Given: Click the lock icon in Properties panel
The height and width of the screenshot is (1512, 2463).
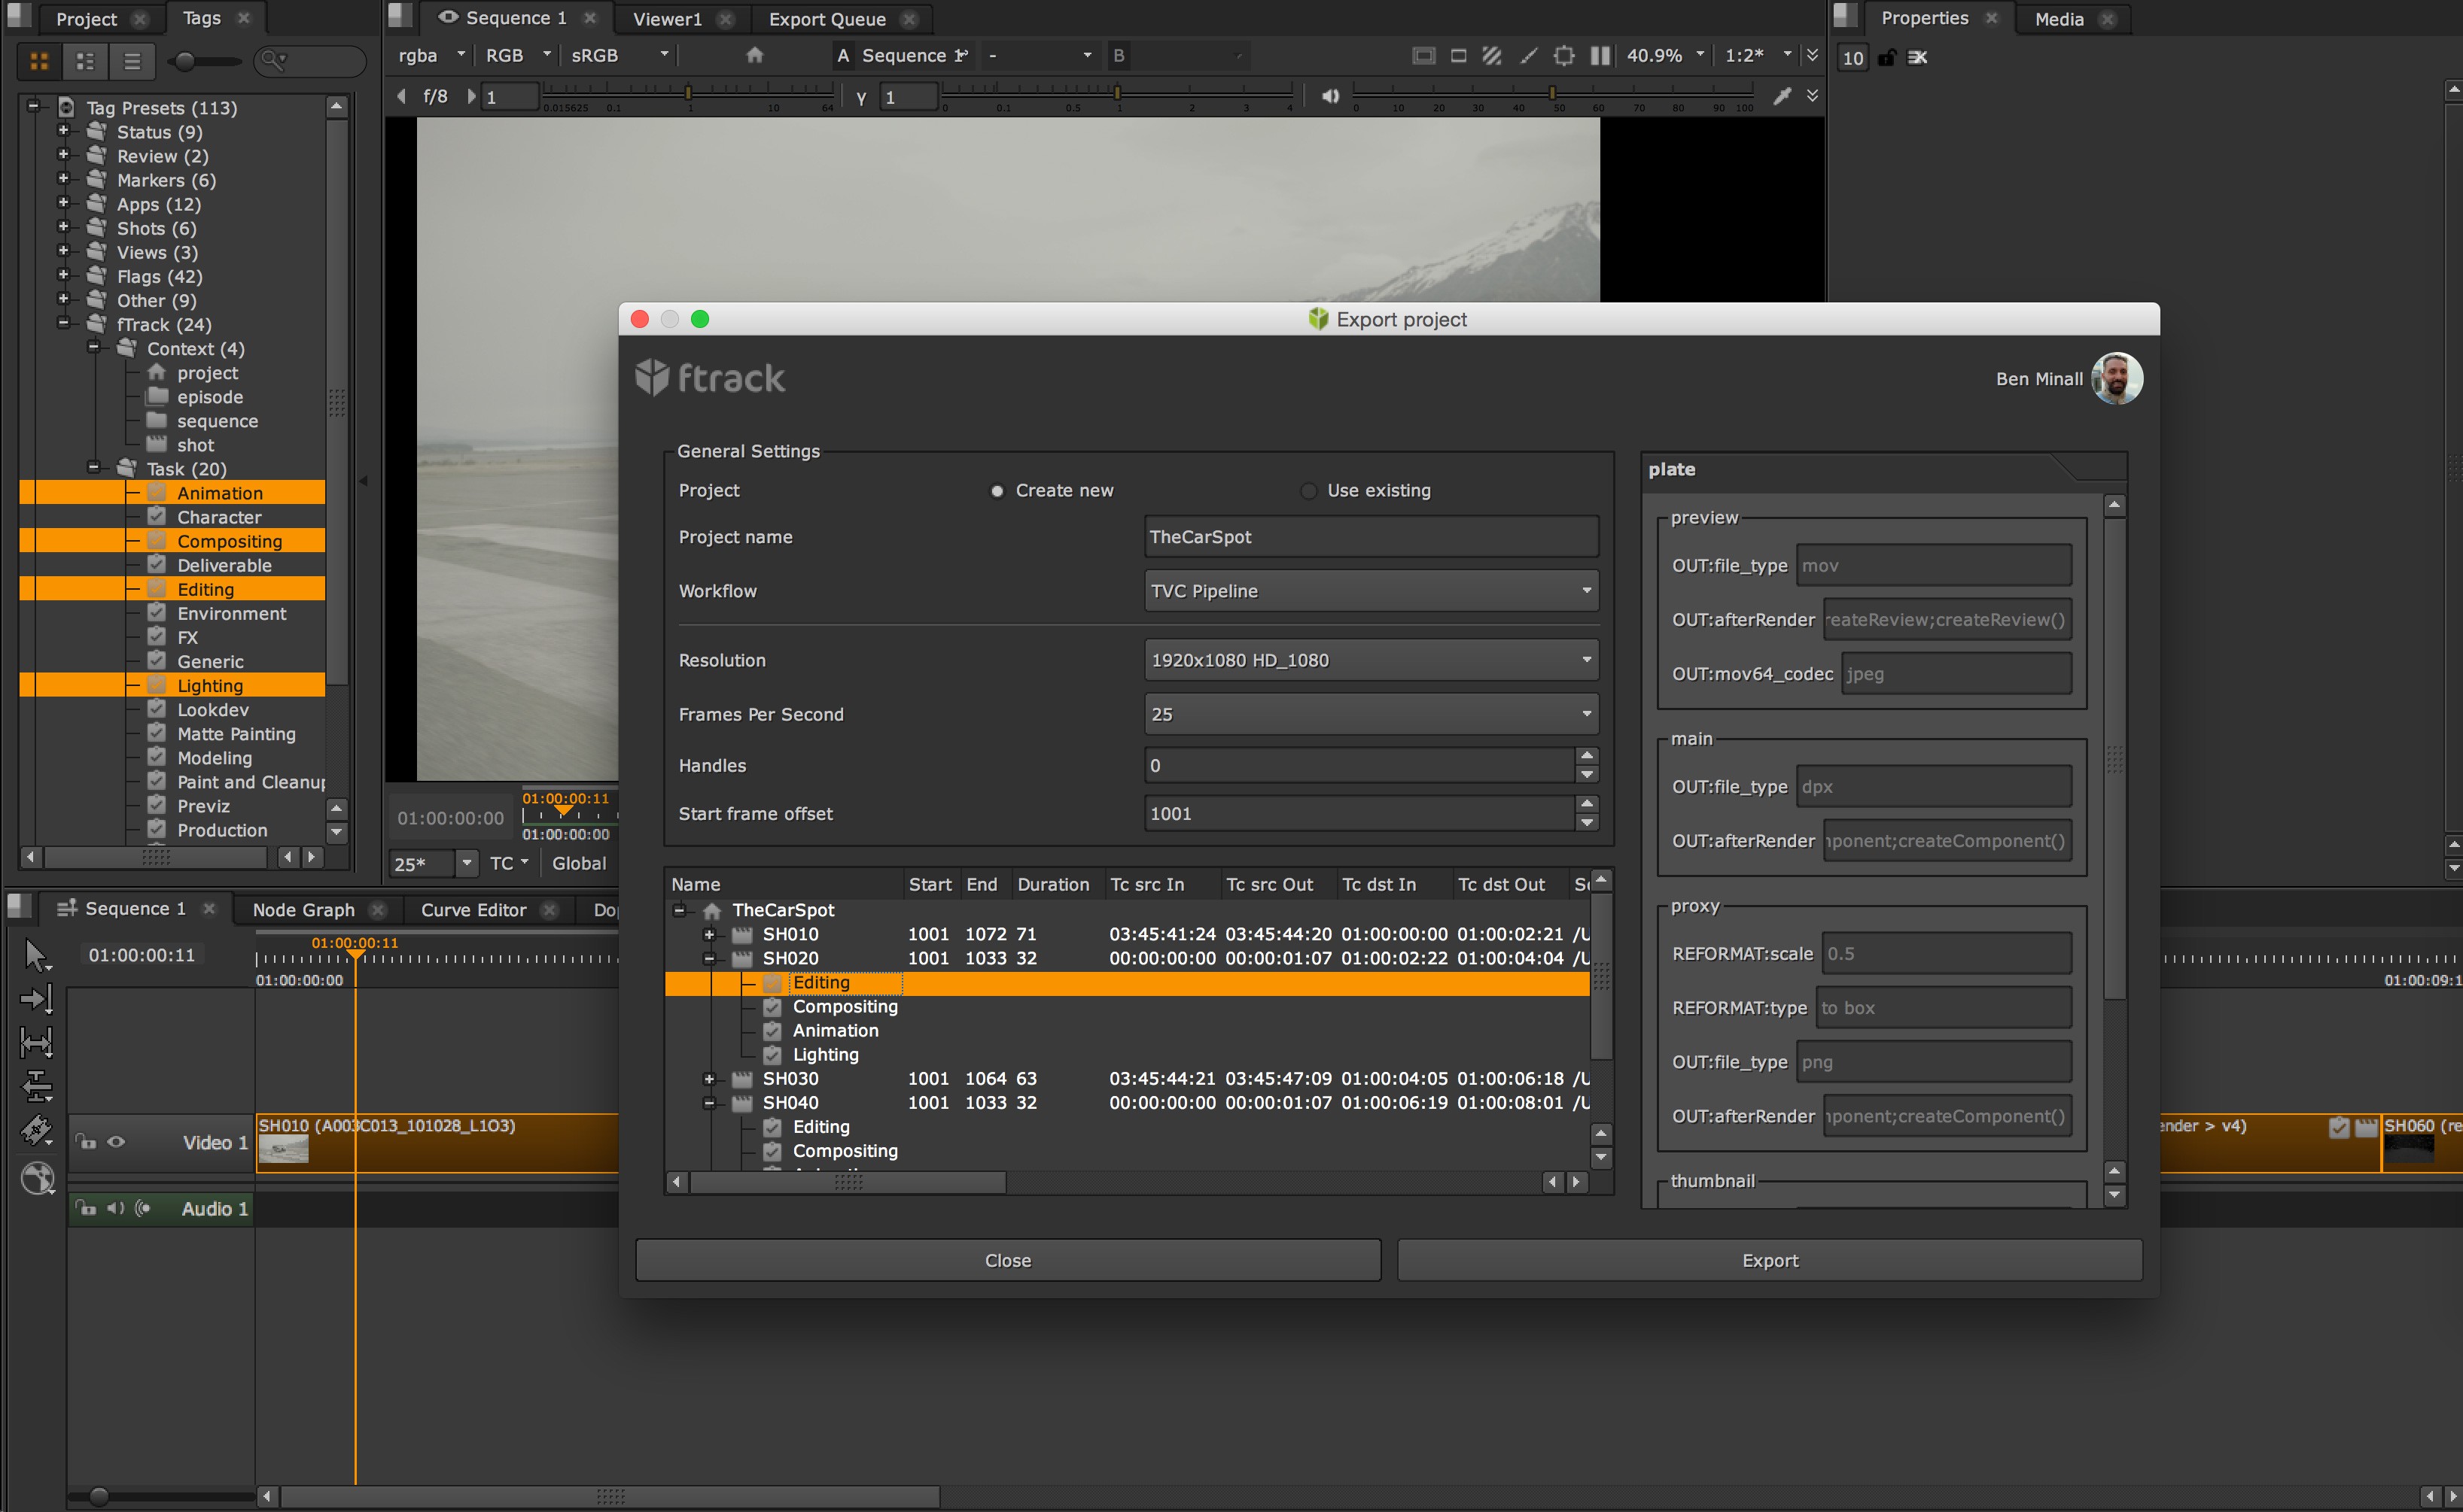Looking at the screenshot, I should point(1886,57).
